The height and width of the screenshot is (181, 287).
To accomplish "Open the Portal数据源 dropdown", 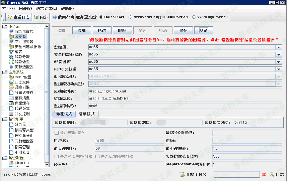I will 279,69.
